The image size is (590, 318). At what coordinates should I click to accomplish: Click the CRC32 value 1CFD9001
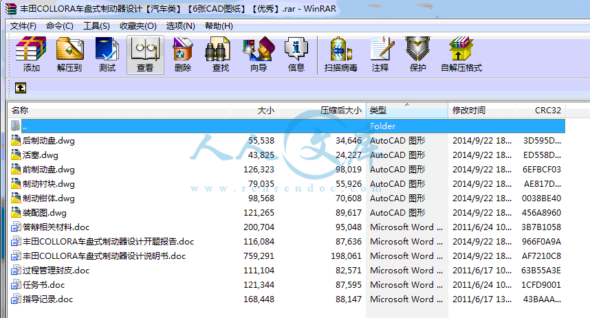point(541,284)
